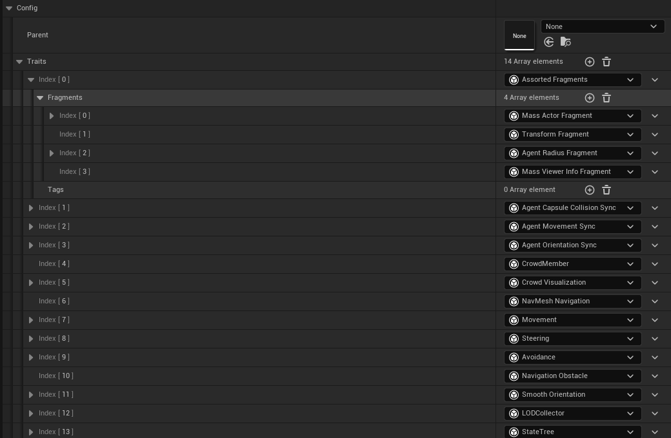Empty the Traits array with trash icon
671x438 pixels.
coord(606,62)
